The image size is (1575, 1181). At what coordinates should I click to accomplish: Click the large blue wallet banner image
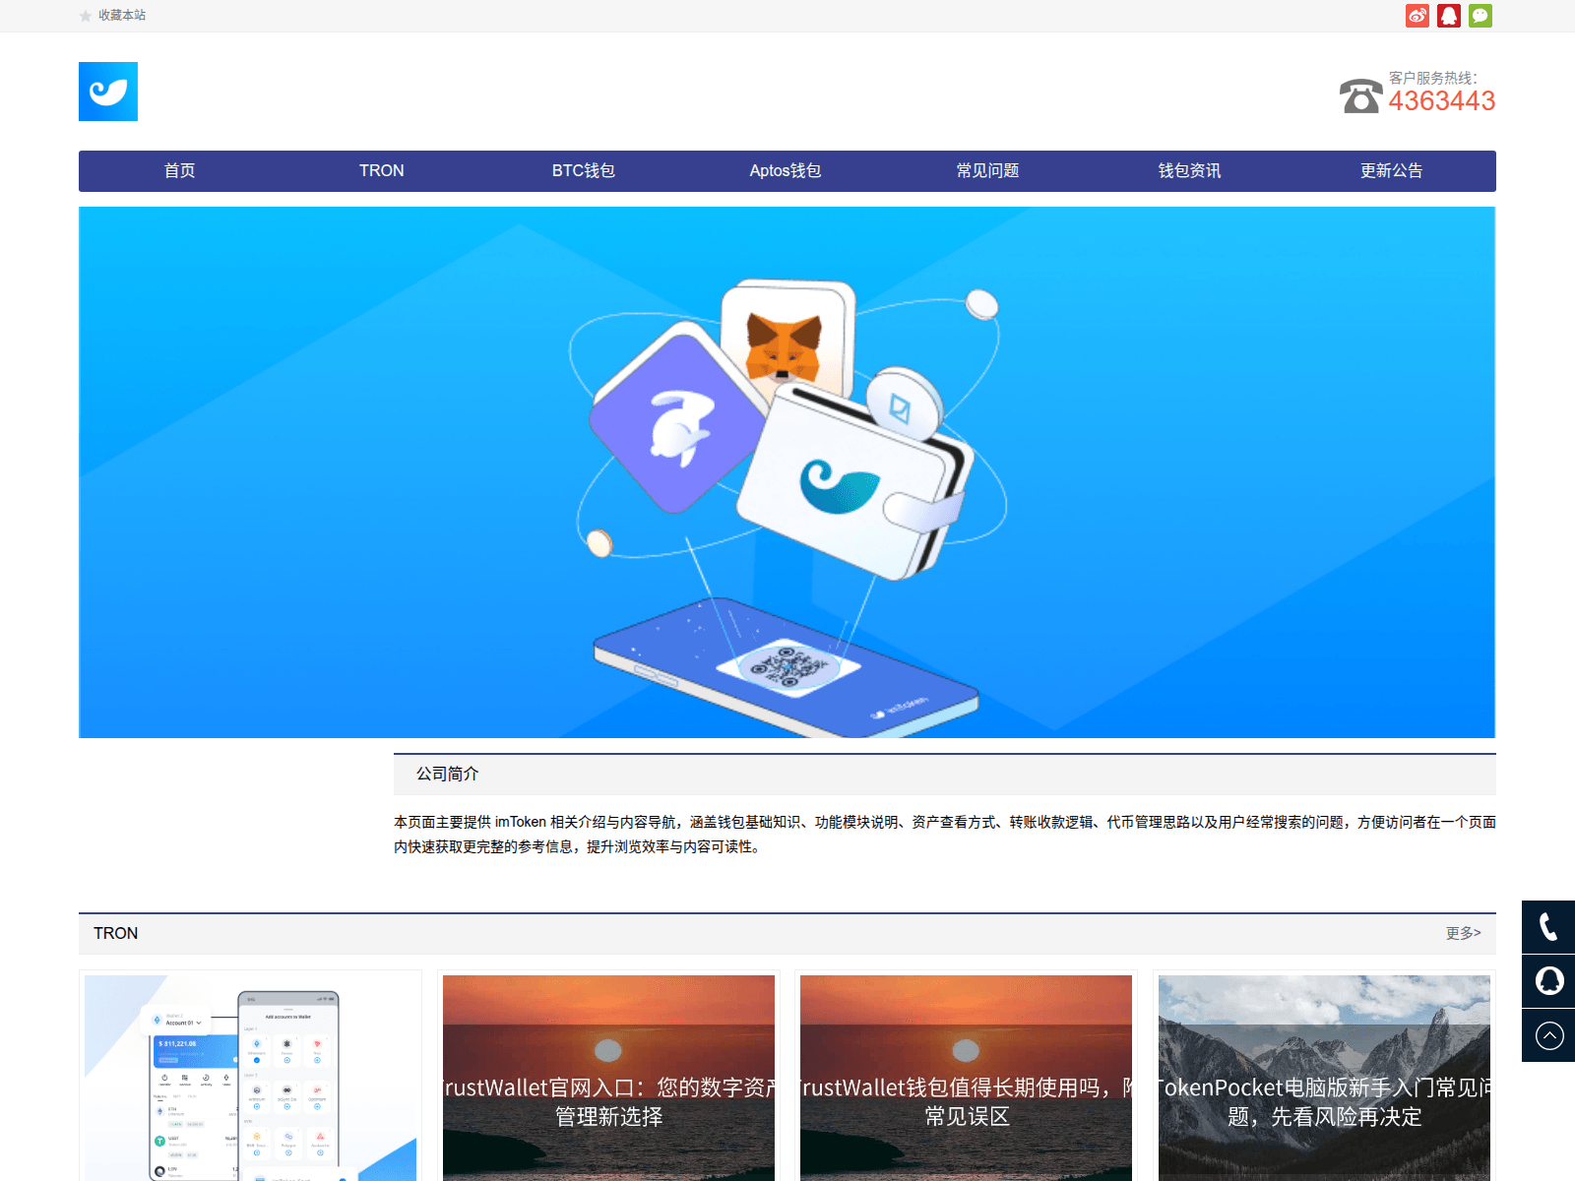pos(787,472)
